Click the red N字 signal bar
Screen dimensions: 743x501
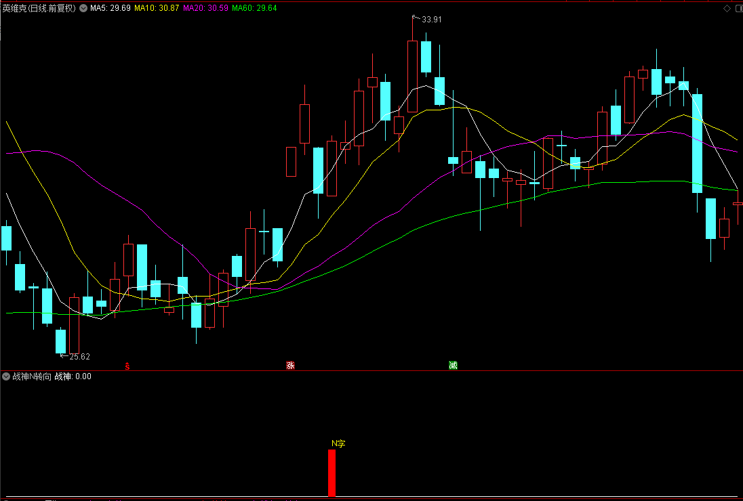click(332, 473)
